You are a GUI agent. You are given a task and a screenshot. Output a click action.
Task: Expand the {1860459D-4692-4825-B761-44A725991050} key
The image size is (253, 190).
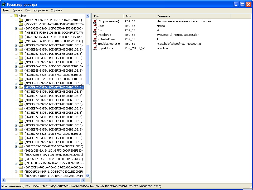16,20
